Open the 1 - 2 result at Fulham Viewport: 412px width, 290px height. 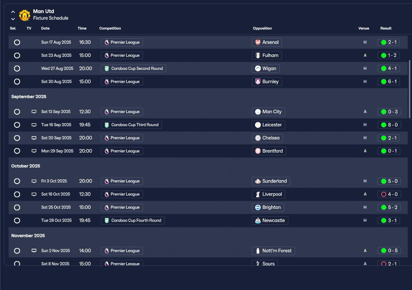(x=389, y=55)
